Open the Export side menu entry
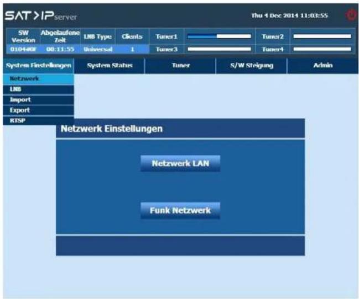 pos(39,110)
